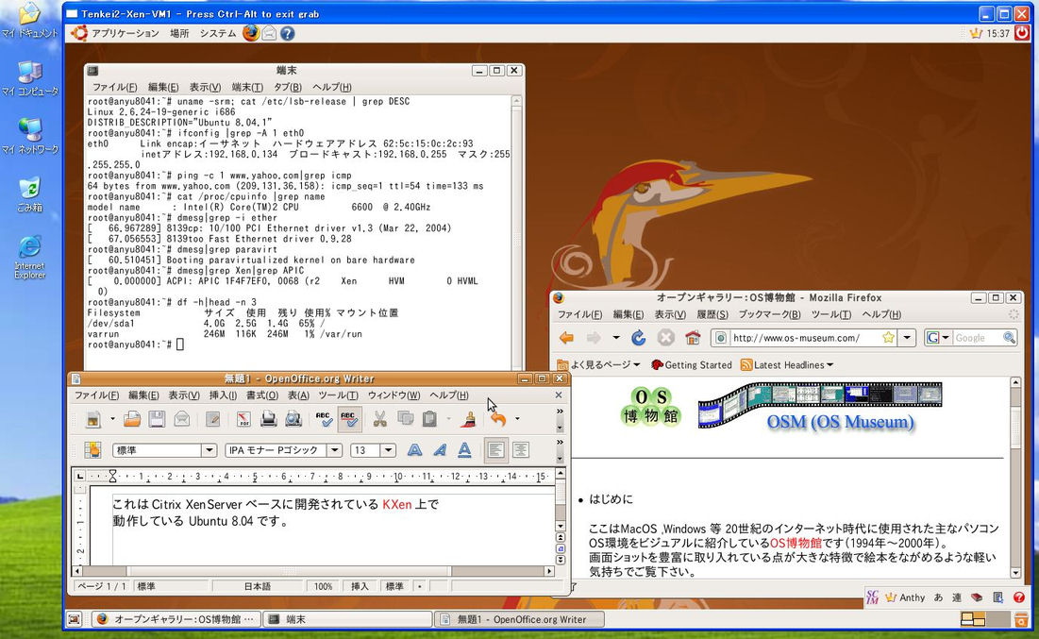Click the Export as PDF icon
The width and height of the screenshot is (1039, 639).
click(243, 419)
